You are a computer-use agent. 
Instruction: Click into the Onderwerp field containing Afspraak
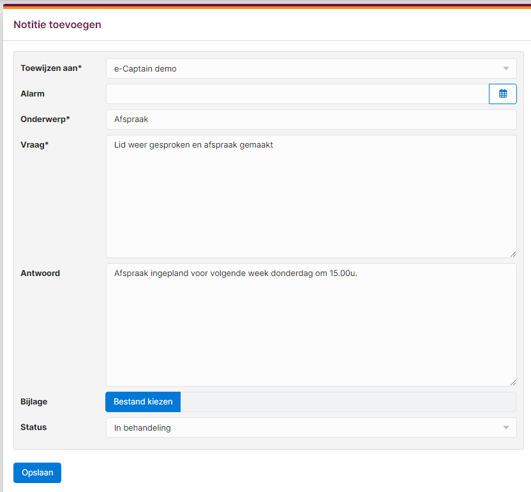311,119
